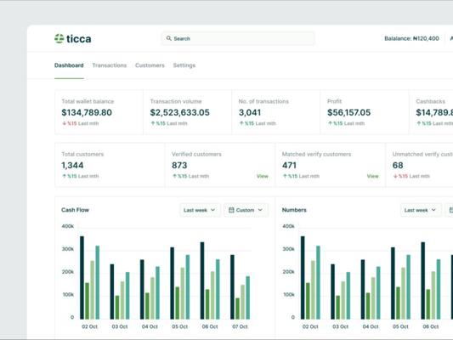Click the dark 02 Oct bar in Cash Flow
This screenshot has width=453, height=340.
tap(82, 278)
